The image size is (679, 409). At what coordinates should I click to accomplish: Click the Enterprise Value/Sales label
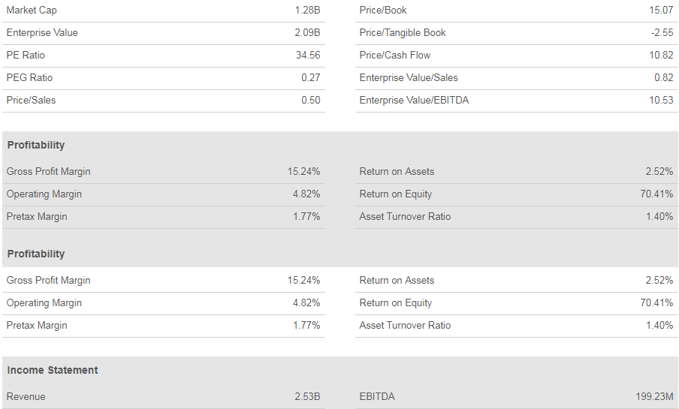pos(409,77)
